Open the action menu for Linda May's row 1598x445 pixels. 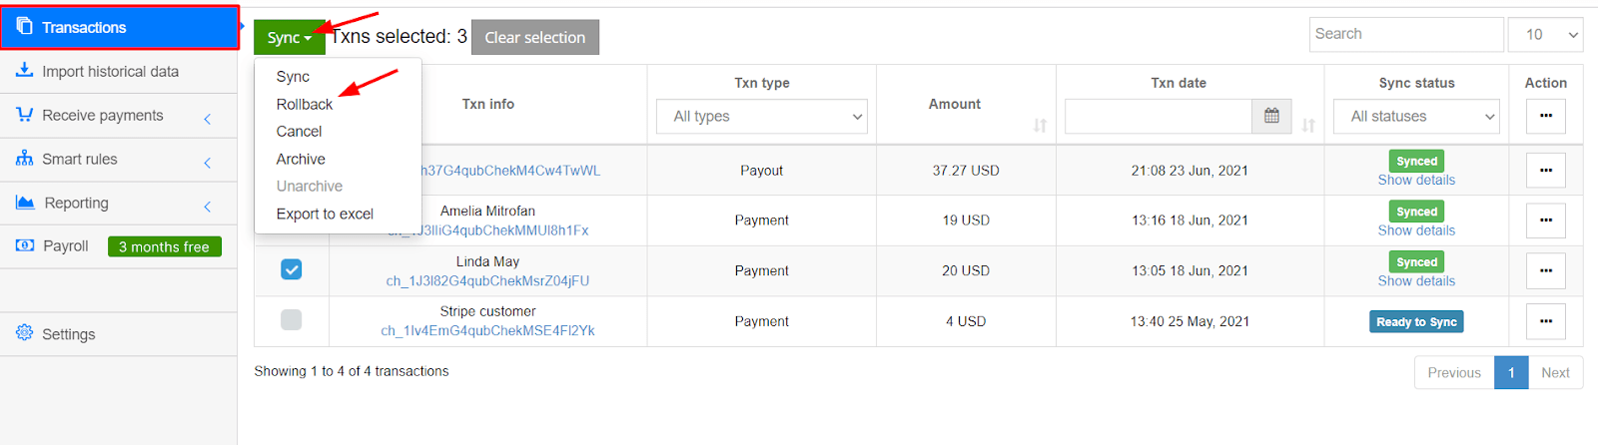[x=1545, y=270]
